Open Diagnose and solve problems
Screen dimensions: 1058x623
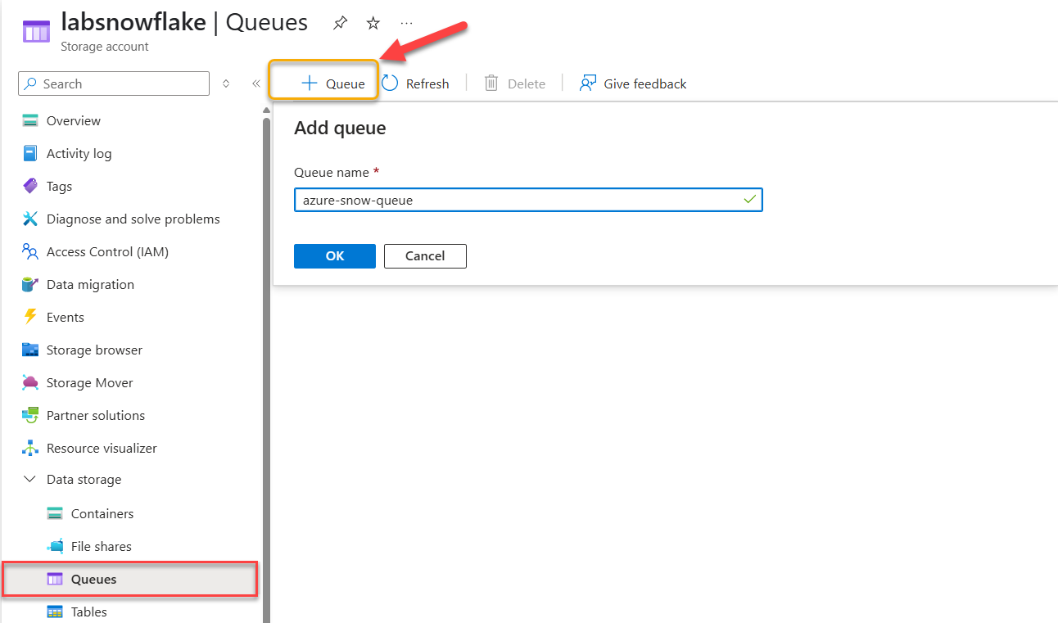click(133, 219)
